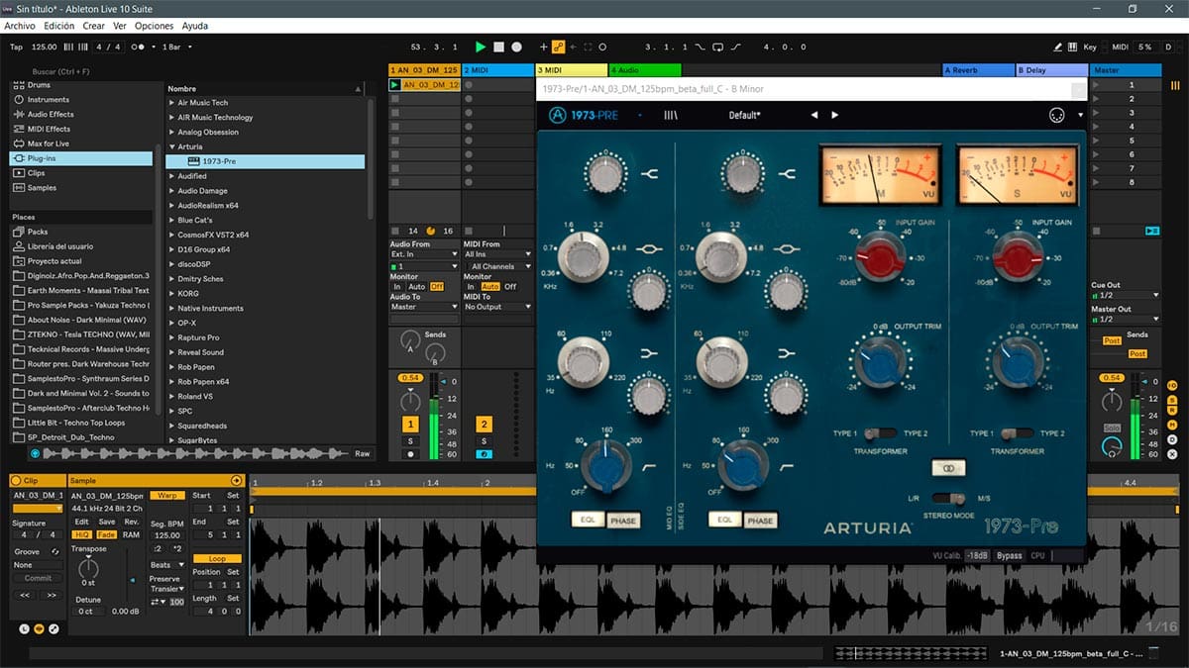Select the Clips category icon in browser

click(18, 173)
